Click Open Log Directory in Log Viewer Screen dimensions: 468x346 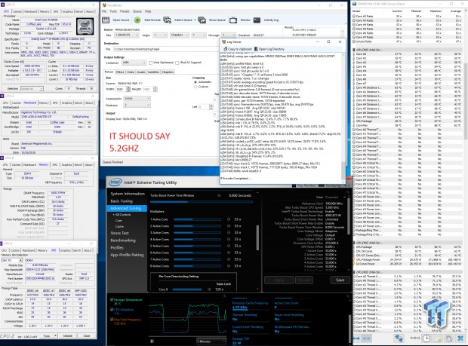point(269,49)
